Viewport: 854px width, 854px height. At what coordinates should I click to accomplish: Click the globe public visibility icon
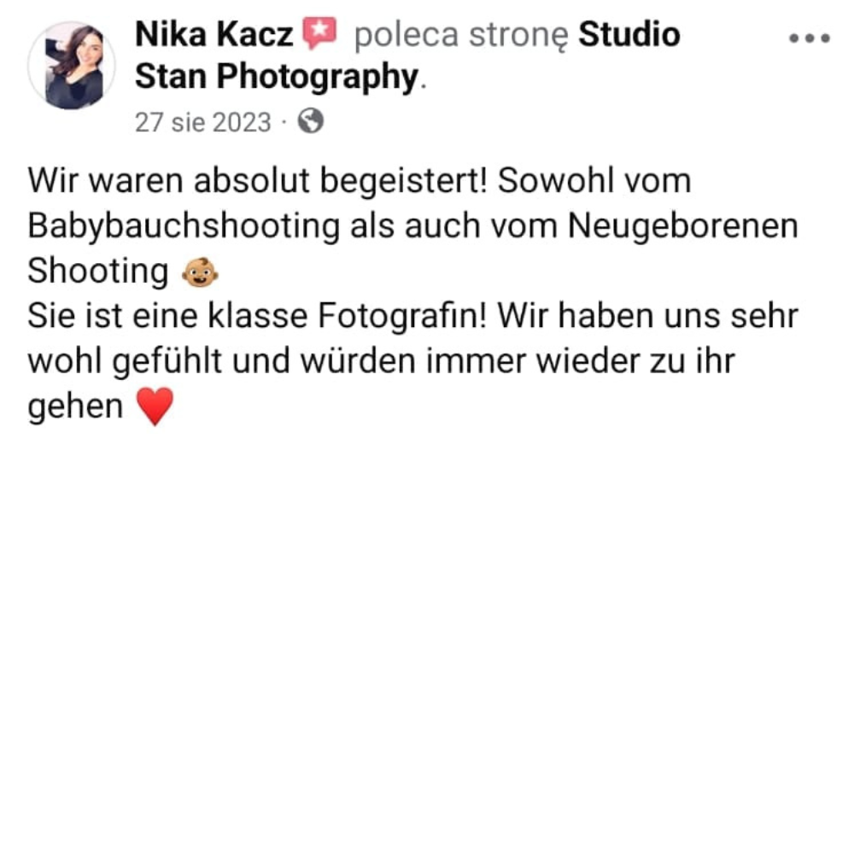(311, 121)
